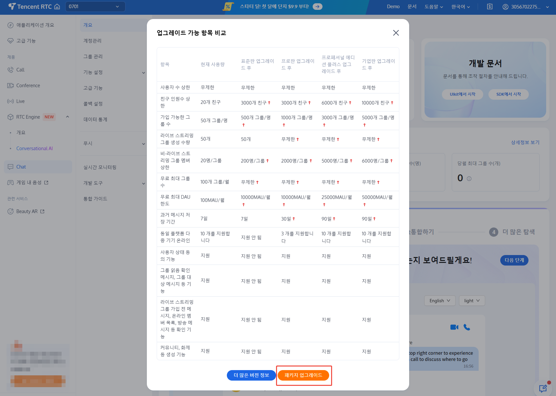Click the 더 많은 버전 정보 button

click(251, 375)
